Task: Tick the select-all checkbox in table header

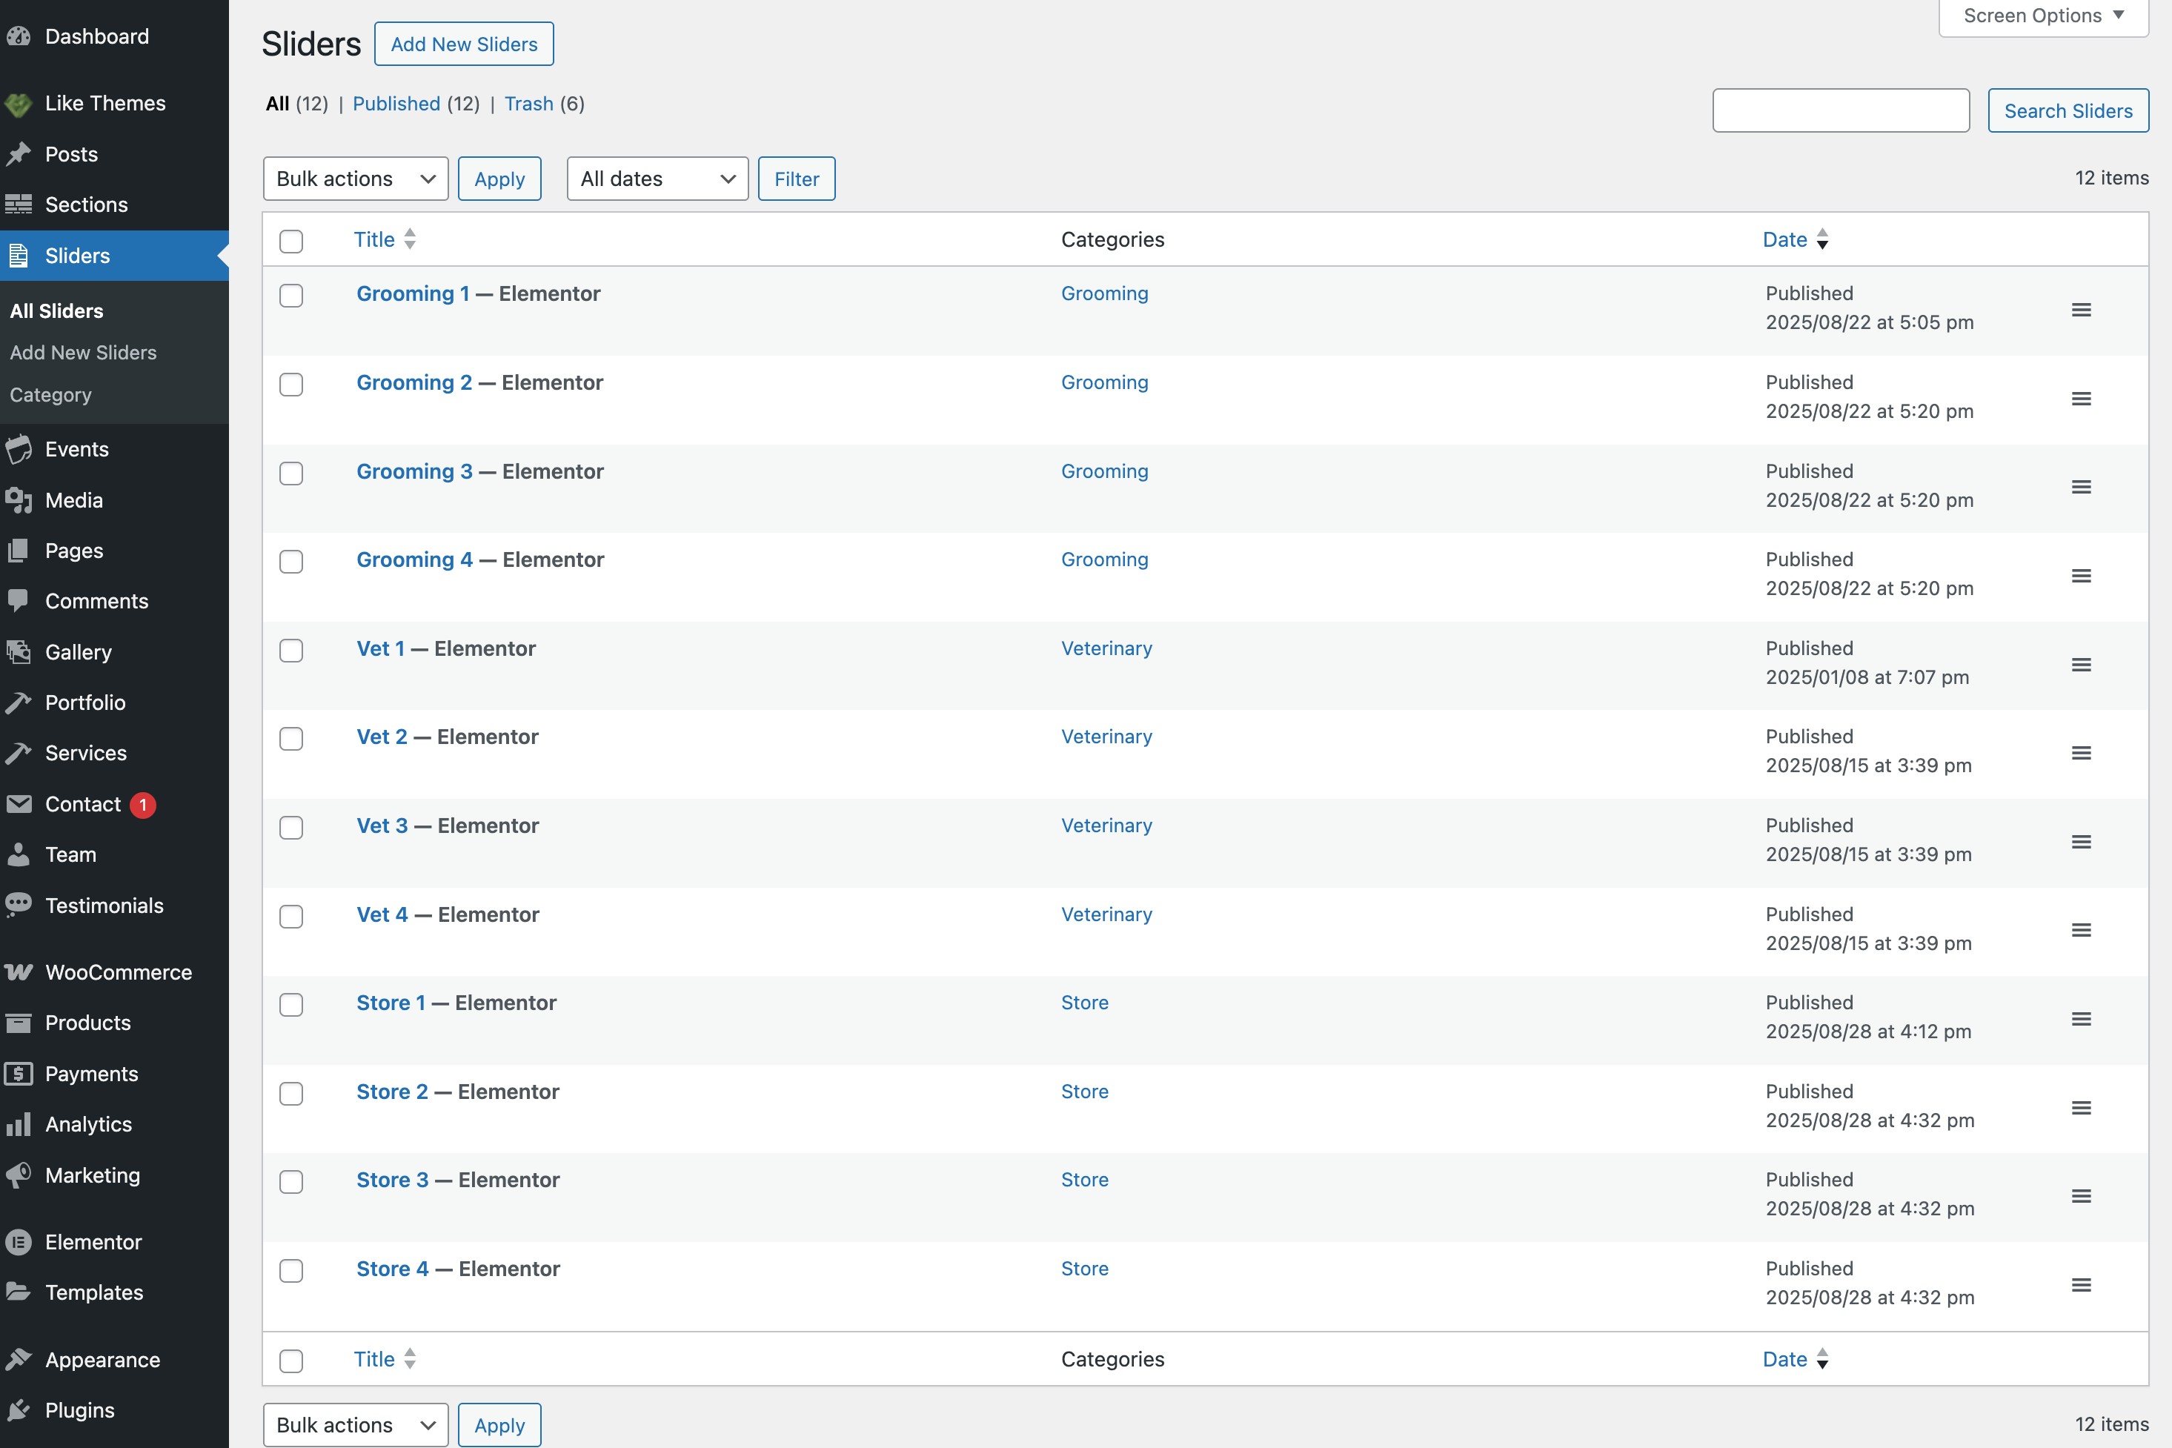Action: 291,241
